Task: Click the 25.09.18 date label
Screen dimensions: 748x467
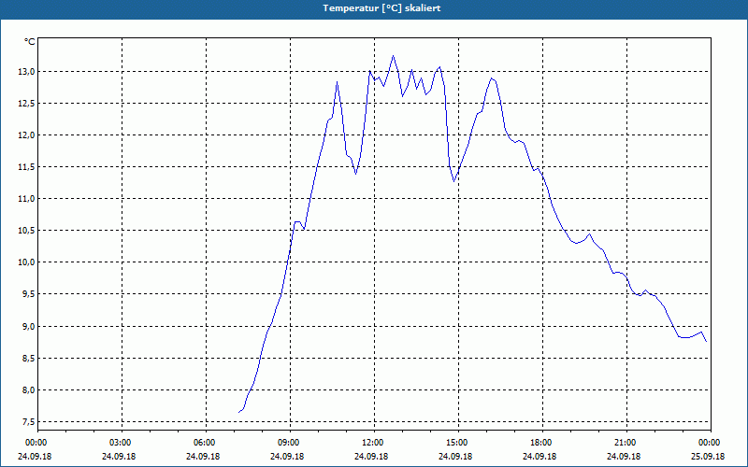Action: [708, 457]
